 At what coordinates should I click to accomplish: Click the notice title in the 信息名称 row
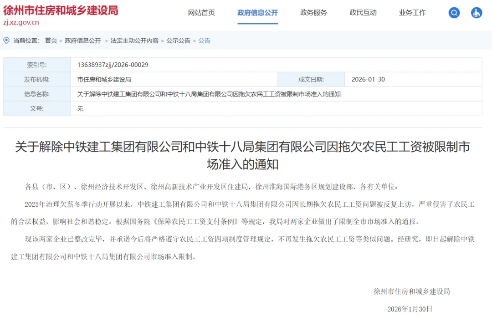coord(209,94)
